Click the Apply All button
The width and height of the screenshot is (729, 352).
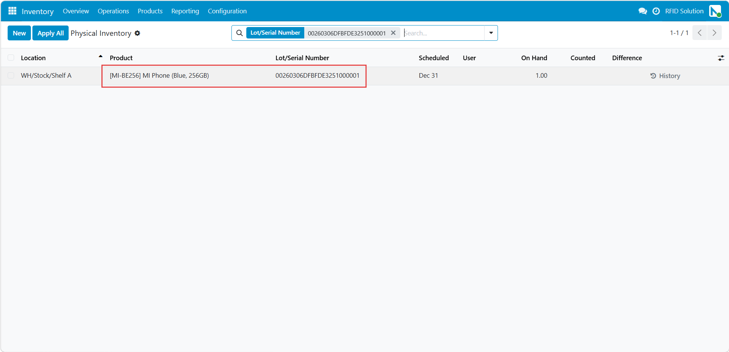[x=50, y=33]
